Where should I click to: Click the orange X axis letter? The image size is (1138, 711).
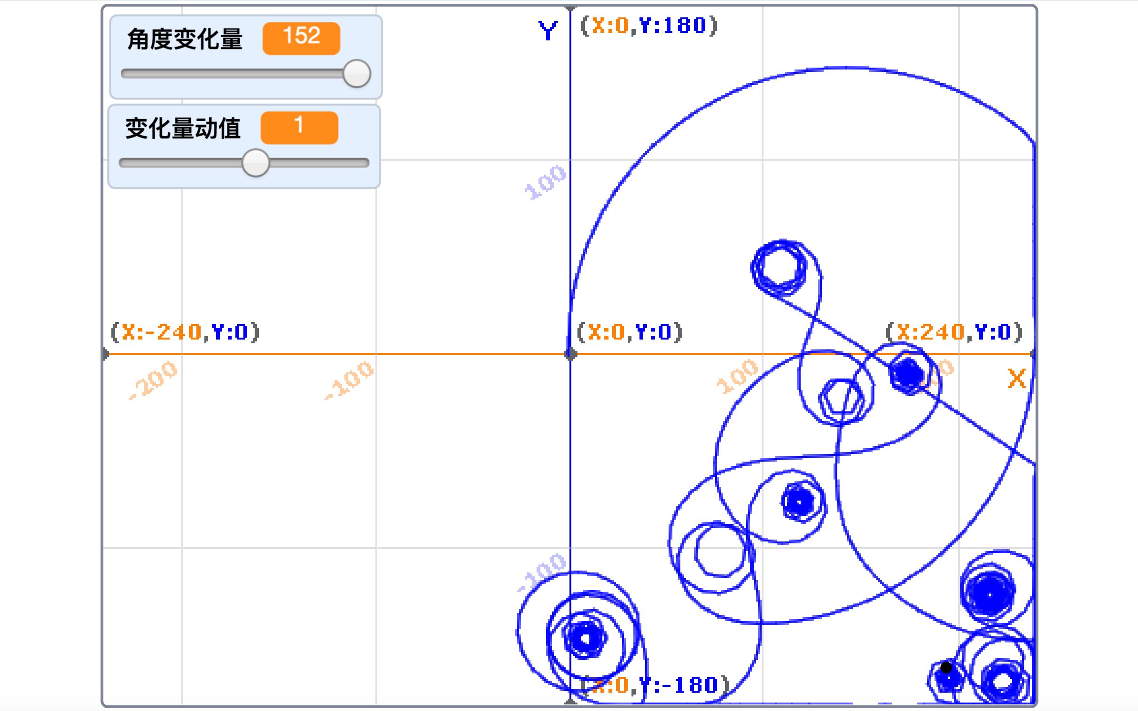[1017, 379]
